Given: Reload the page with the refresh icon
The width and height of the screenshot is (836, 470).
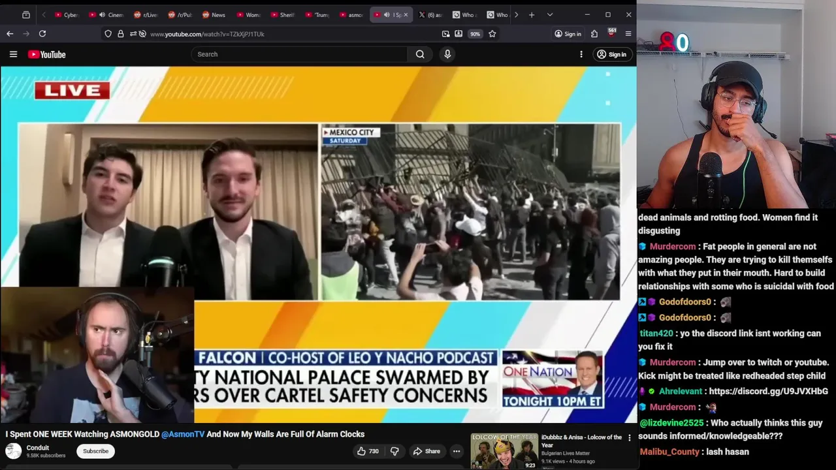Looking at the screenshot, I should coord(42,33).
